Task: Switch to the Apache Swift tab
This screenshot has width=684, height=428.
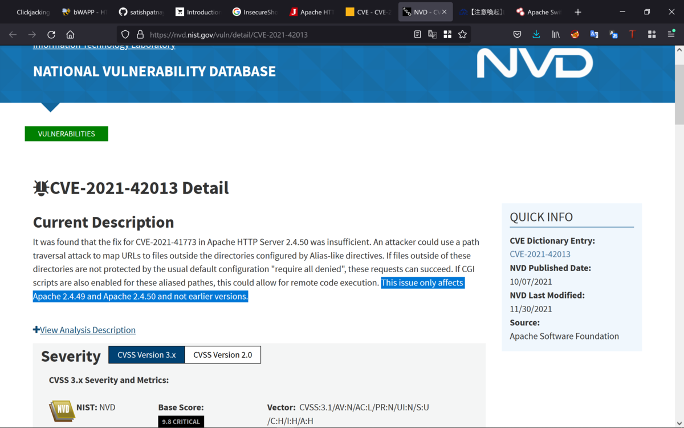Action: (x=539, y=12)
